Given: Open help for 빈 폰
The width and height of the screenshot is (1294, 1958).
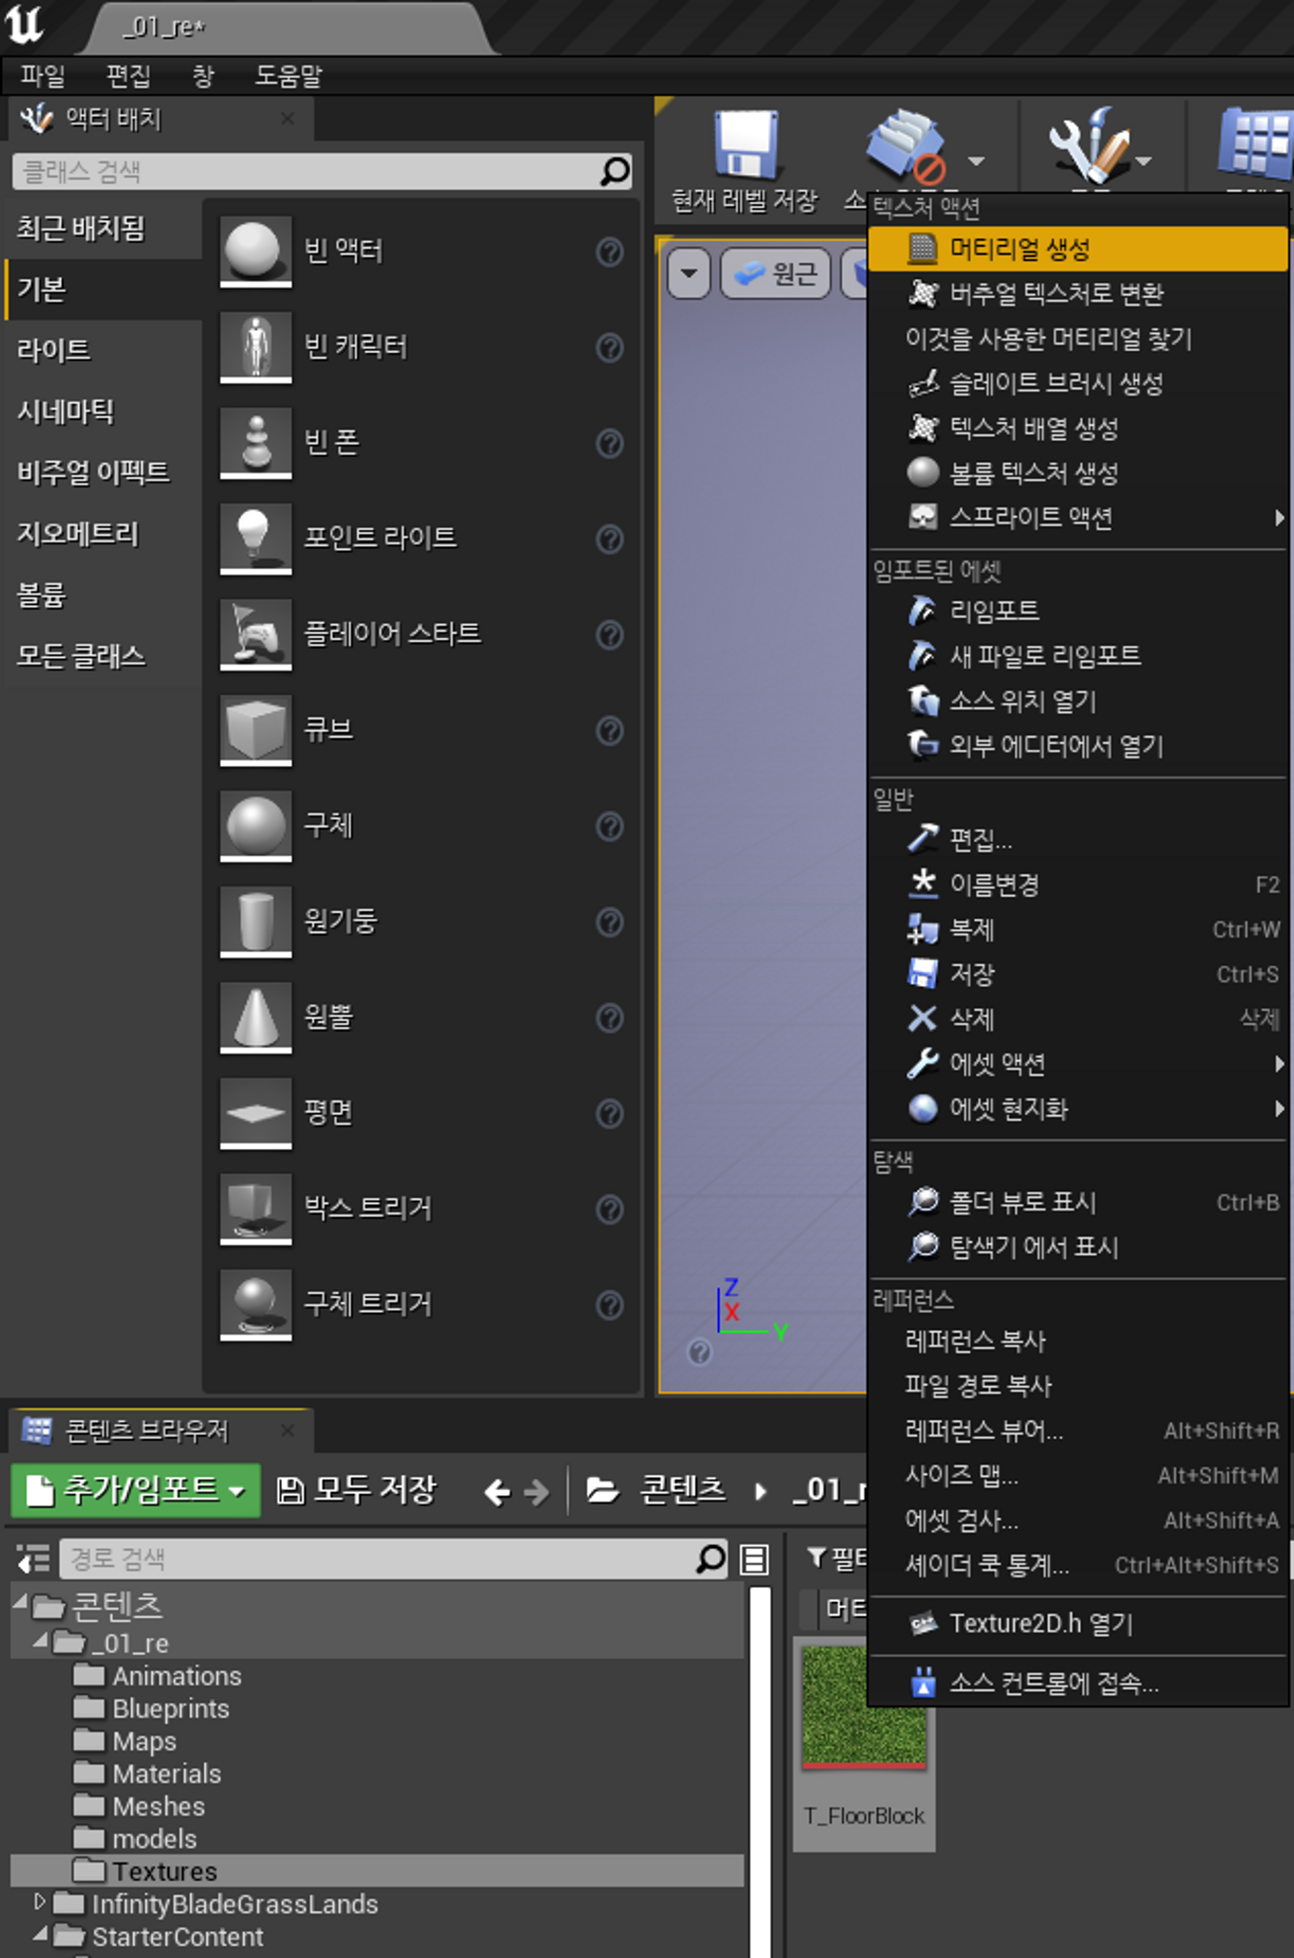Looking at the screenshot, I should [x=609, y=443].
